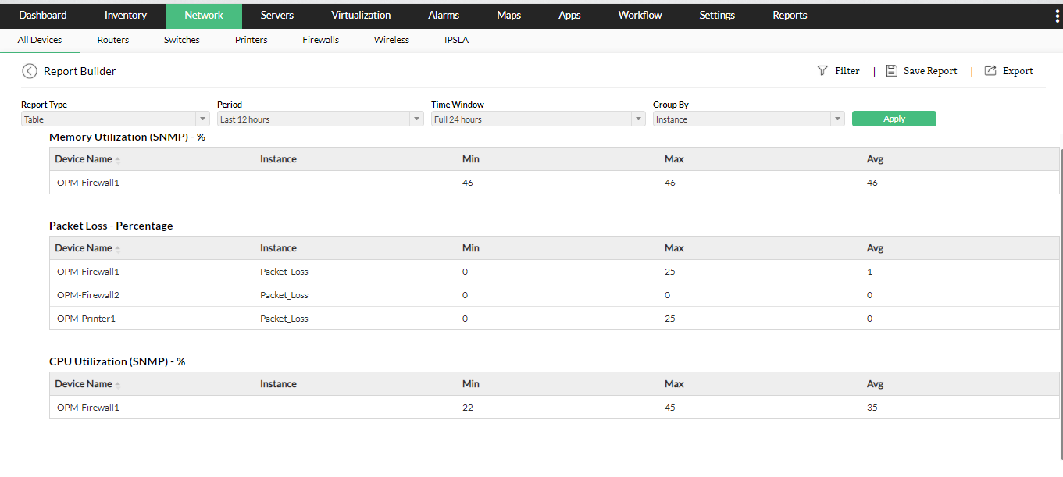Select the Routers tab
The image size is (1063, 477).
pyautogui.click(x=112, y=40)
